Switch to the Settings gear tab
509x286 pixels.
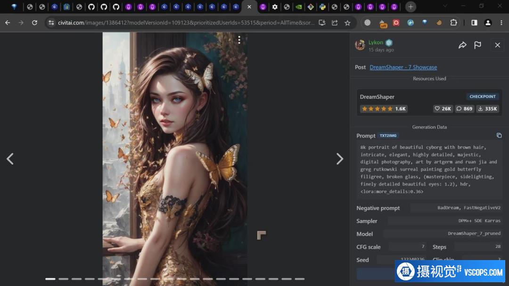[x=275, y=7]
